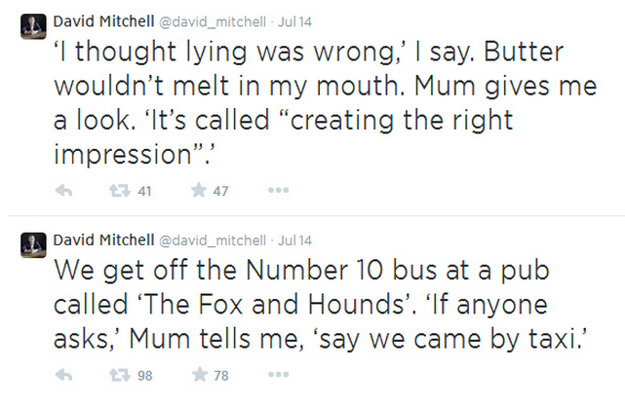Open more options on second tweet
Image resolution: width=625 pixels, height=405 pixels.
click(278, 375)
